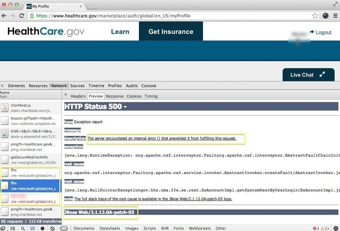Close the developer tools panel
This screenshot has width=340, height=231.
(2, 86)
